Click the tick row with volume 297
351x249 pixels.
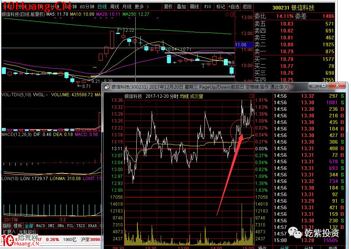[309, 96]
